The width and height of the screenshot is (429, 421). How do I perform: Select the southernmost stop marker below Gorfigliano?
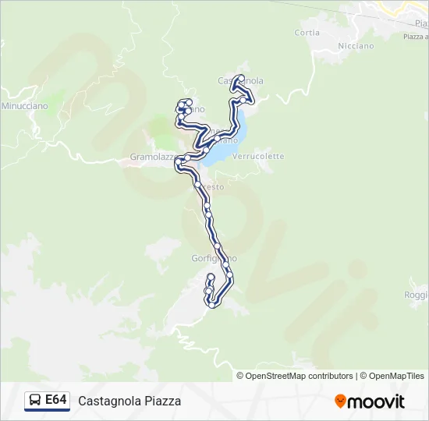pyautogui.click(x=211, y=305)
